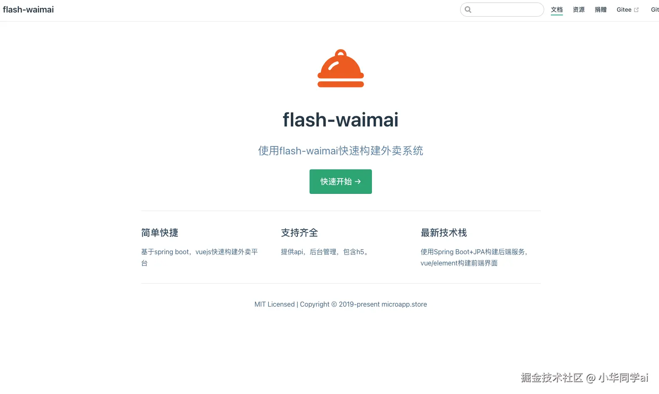The width and height of the screenshot is (659, 394).
Task: Click the orange food cloche logo
Action: 341,69
